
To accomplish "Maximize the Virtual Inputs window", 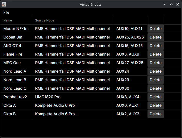I will tap(171, 5).
